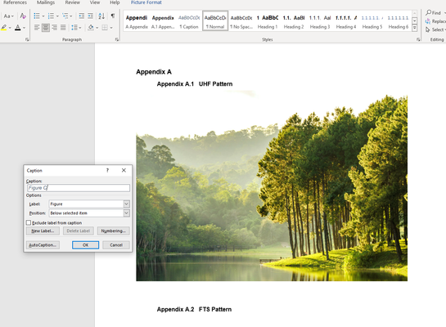Open the Replace tool
446x327 pixels.
click(x=435, y=21)
